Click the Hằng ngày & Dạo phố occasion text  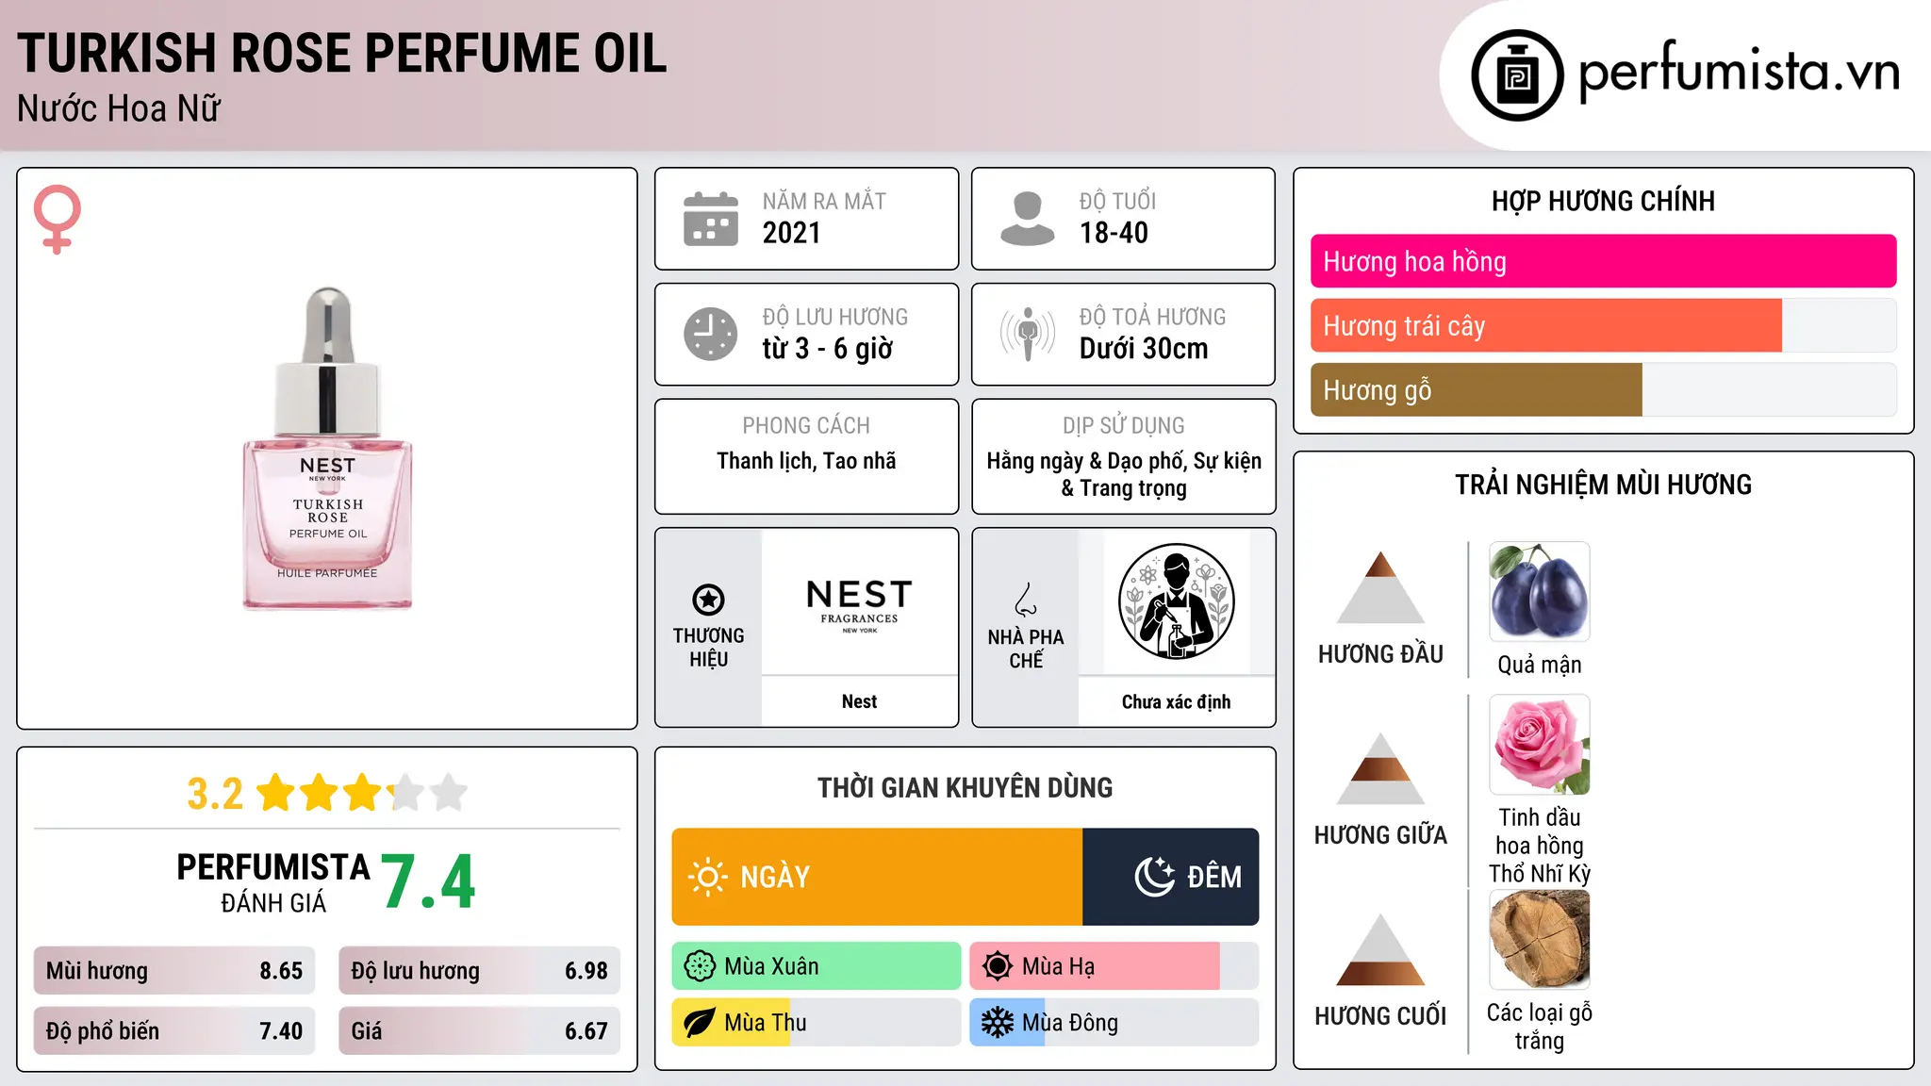click(x=1124, y=474)
